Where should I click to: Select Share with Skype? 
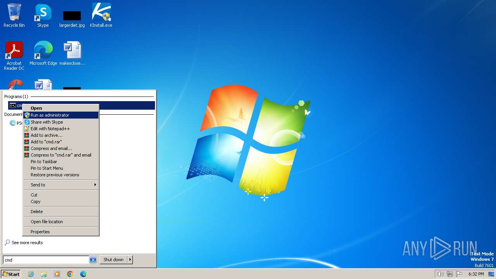click(x=61, y=122)
